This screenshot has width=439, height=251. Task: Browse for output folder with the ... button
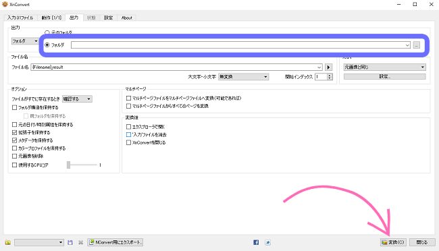pyautogui.click(x=417, y=45)
